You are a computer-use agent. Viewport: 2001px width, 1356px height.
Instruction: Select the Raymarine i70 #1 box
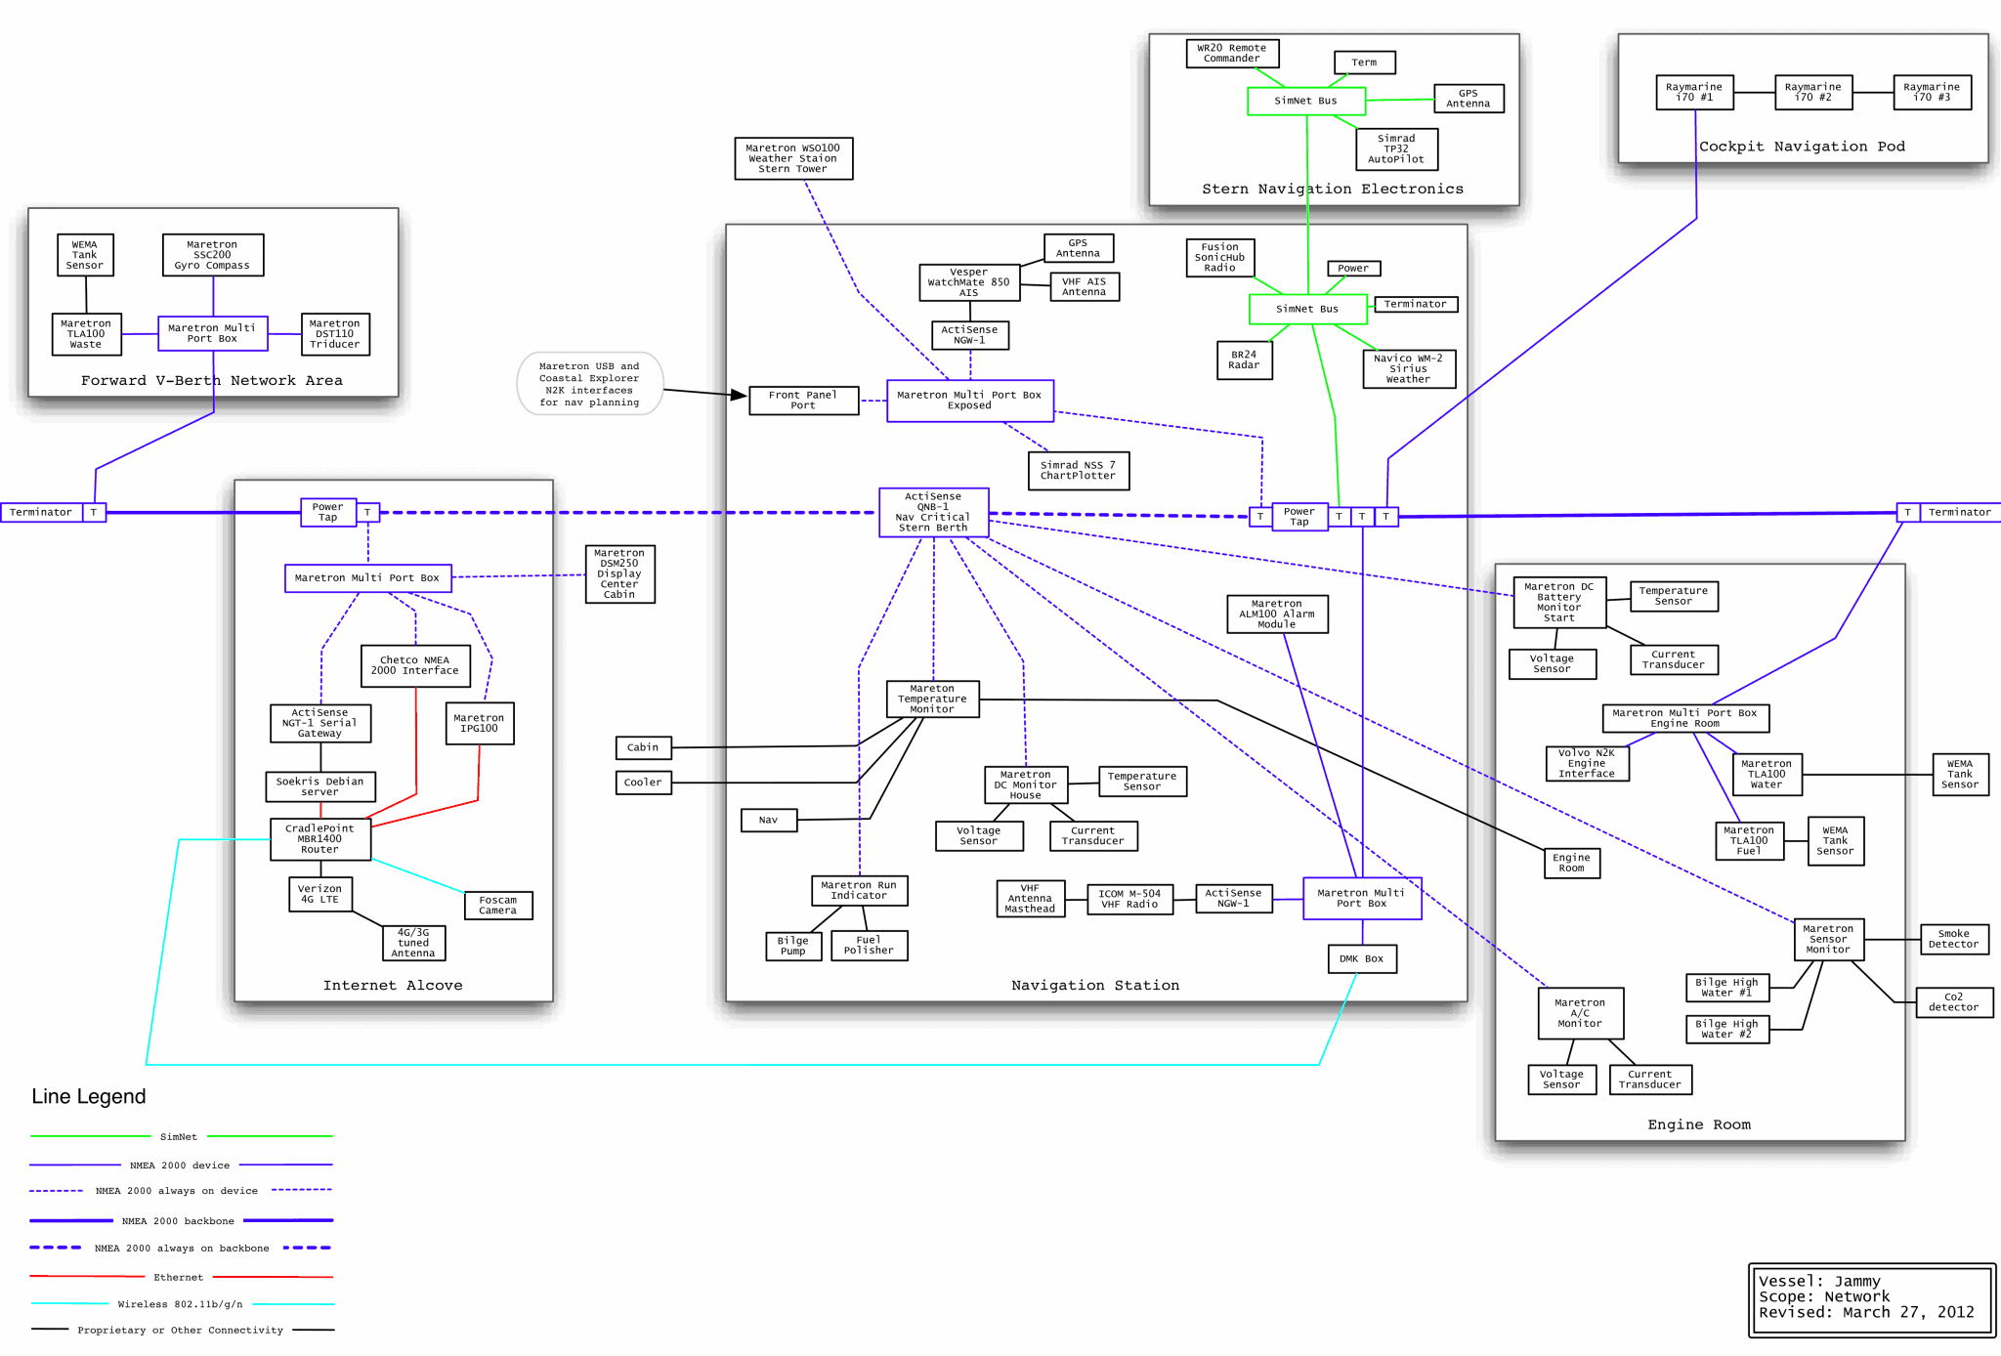[1695, 92]
